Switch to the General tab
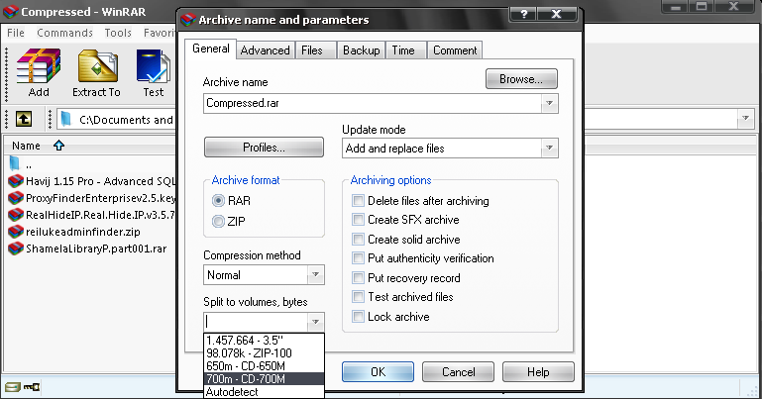The height and width of the screenshot is (399, 762). pos(211,49)
